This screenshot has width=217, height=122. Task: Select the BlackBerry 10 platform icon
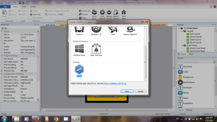pyautogui.click(x=96, y=31)
